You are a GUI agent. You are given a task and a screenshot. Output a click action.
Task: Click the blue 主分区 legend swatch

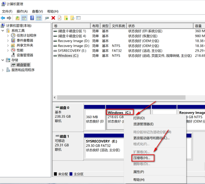71,174
